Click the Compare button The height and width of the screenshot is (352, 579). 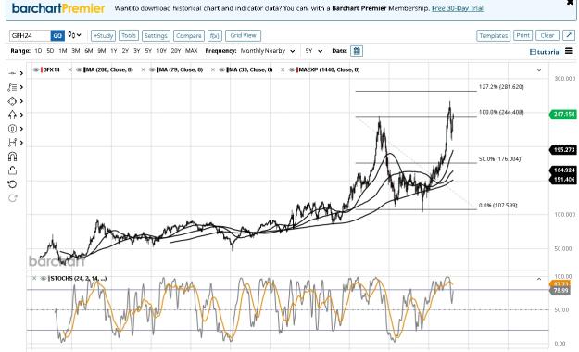(189, 35)
